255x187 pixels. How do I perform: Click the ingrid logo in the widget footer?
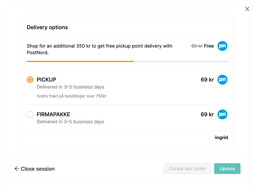click(221, 138)
